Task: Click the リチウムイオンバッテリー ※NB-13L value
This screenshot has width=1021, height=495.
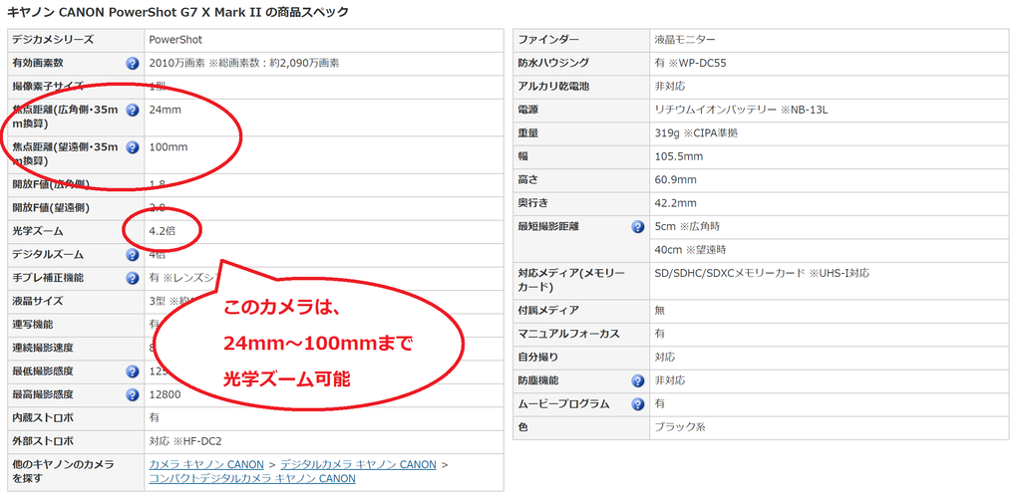Action: (741, 110)
